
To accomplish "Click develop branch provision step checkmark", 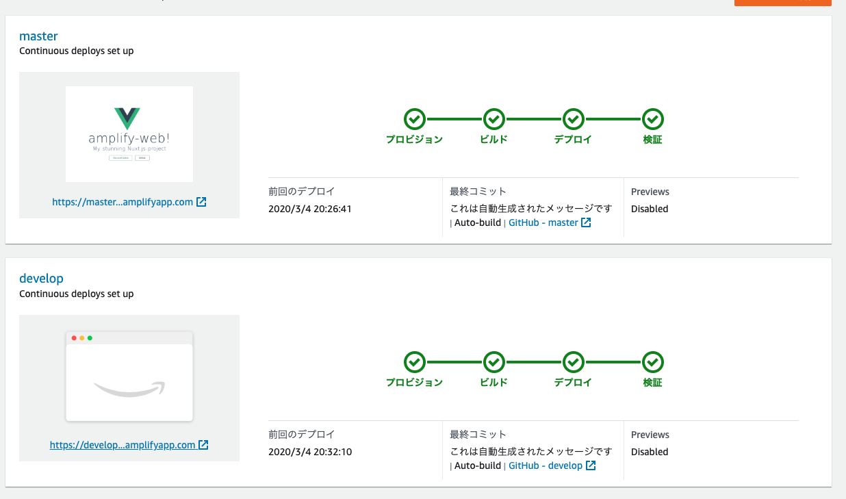I will 414,362.
